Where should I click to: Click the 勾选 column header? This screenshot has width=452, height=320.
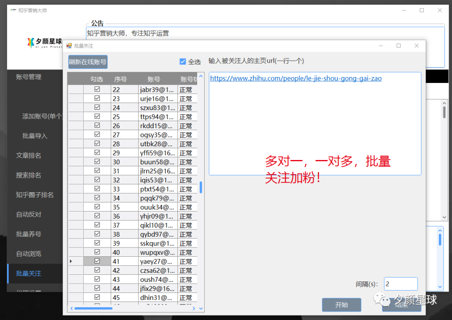click(x=97, y=79)
